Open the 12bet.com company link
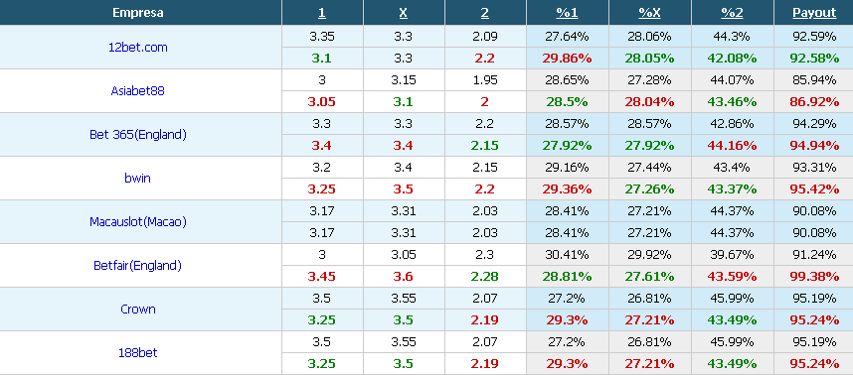This screenshot has width=853, height=375. click(137, 48)
